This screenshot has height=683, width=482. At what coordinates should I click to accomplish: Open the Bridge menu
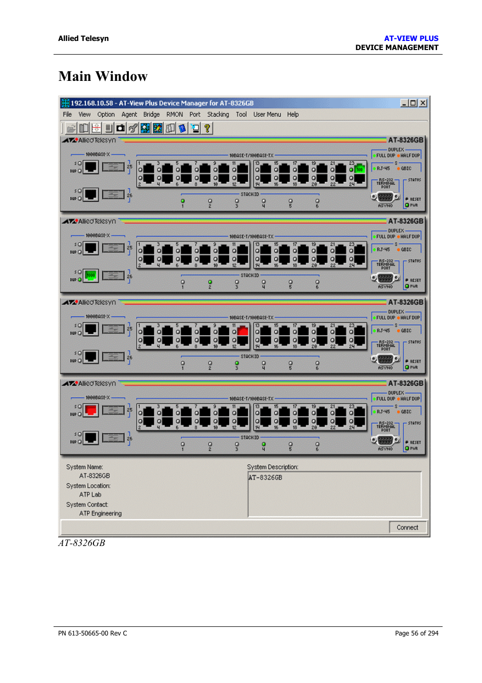[x=152, y=115]
